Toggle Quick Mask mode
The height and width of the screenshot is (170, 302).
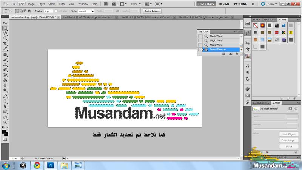click(x=5, y=139)
